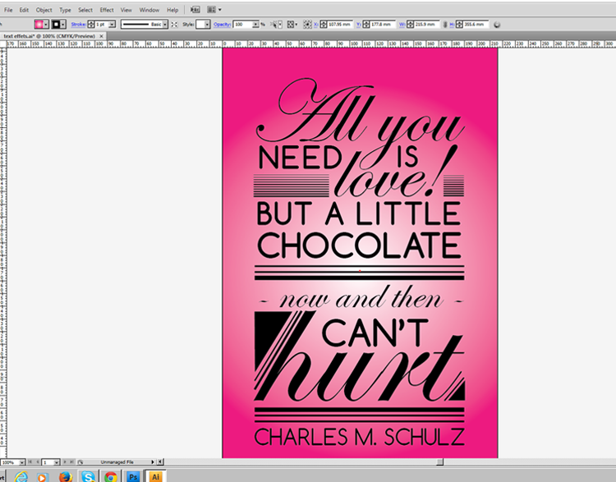Expand the stroke weight dropdown
The image size is (616, 482).
tap(112, 25)
